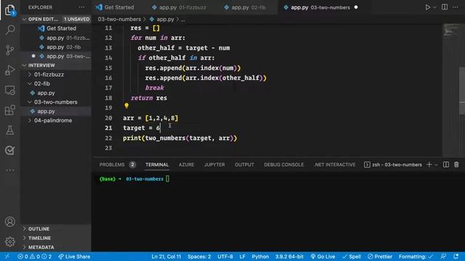Collapse the 03-two-numbers folder
This screenshot has width=465, height=261.
pyautogui.click(x=57, y=102)
